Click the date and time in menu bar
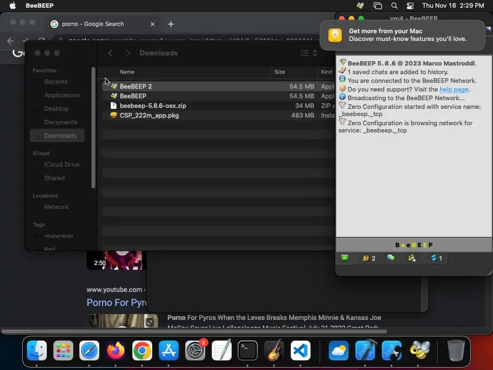Viewport: 493px width, 370px height. [453, 5]
